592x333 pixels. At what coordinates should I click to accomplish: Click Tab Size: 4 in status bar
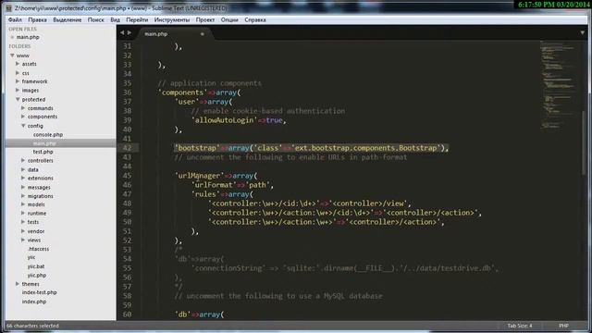click(520, 326)
